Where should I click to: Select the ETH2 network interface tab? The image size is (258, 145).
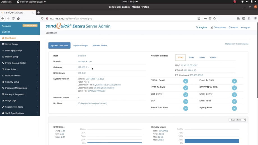pos(202,57)
